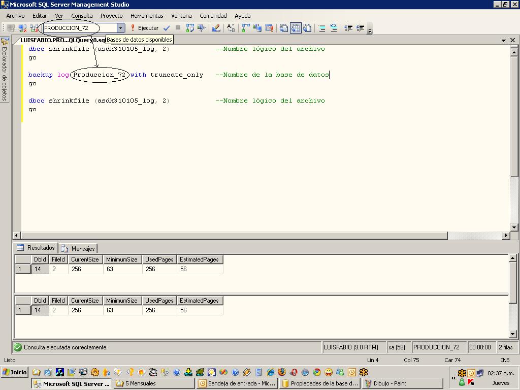Open the Proyecto menu
This screenshot has width=520, height=390.
click(x=111, y=16)
